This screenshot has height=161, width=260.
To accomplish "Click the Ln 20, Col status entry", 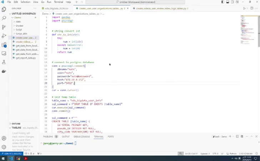I will tap(191, 154).
